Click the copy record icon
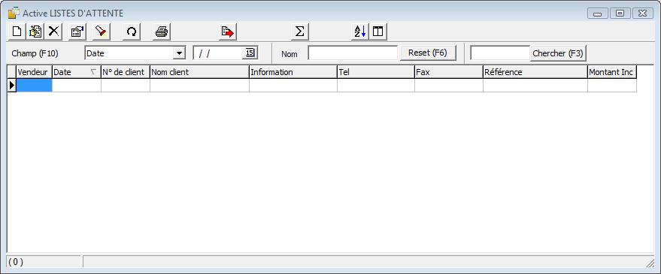 (x=35, y=32)
